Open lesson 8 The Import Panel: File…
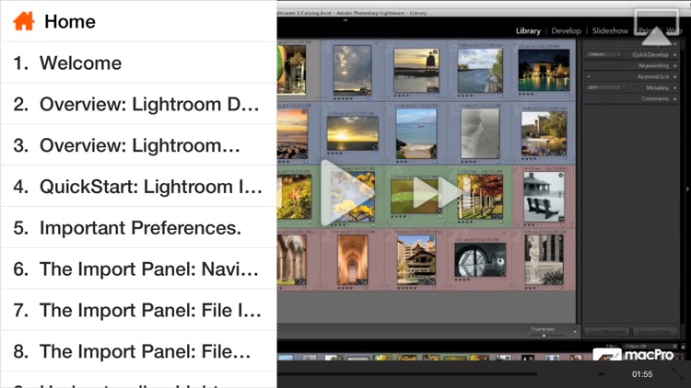Image resolution: width=691 pixels, height=388 pixels. 138,351
